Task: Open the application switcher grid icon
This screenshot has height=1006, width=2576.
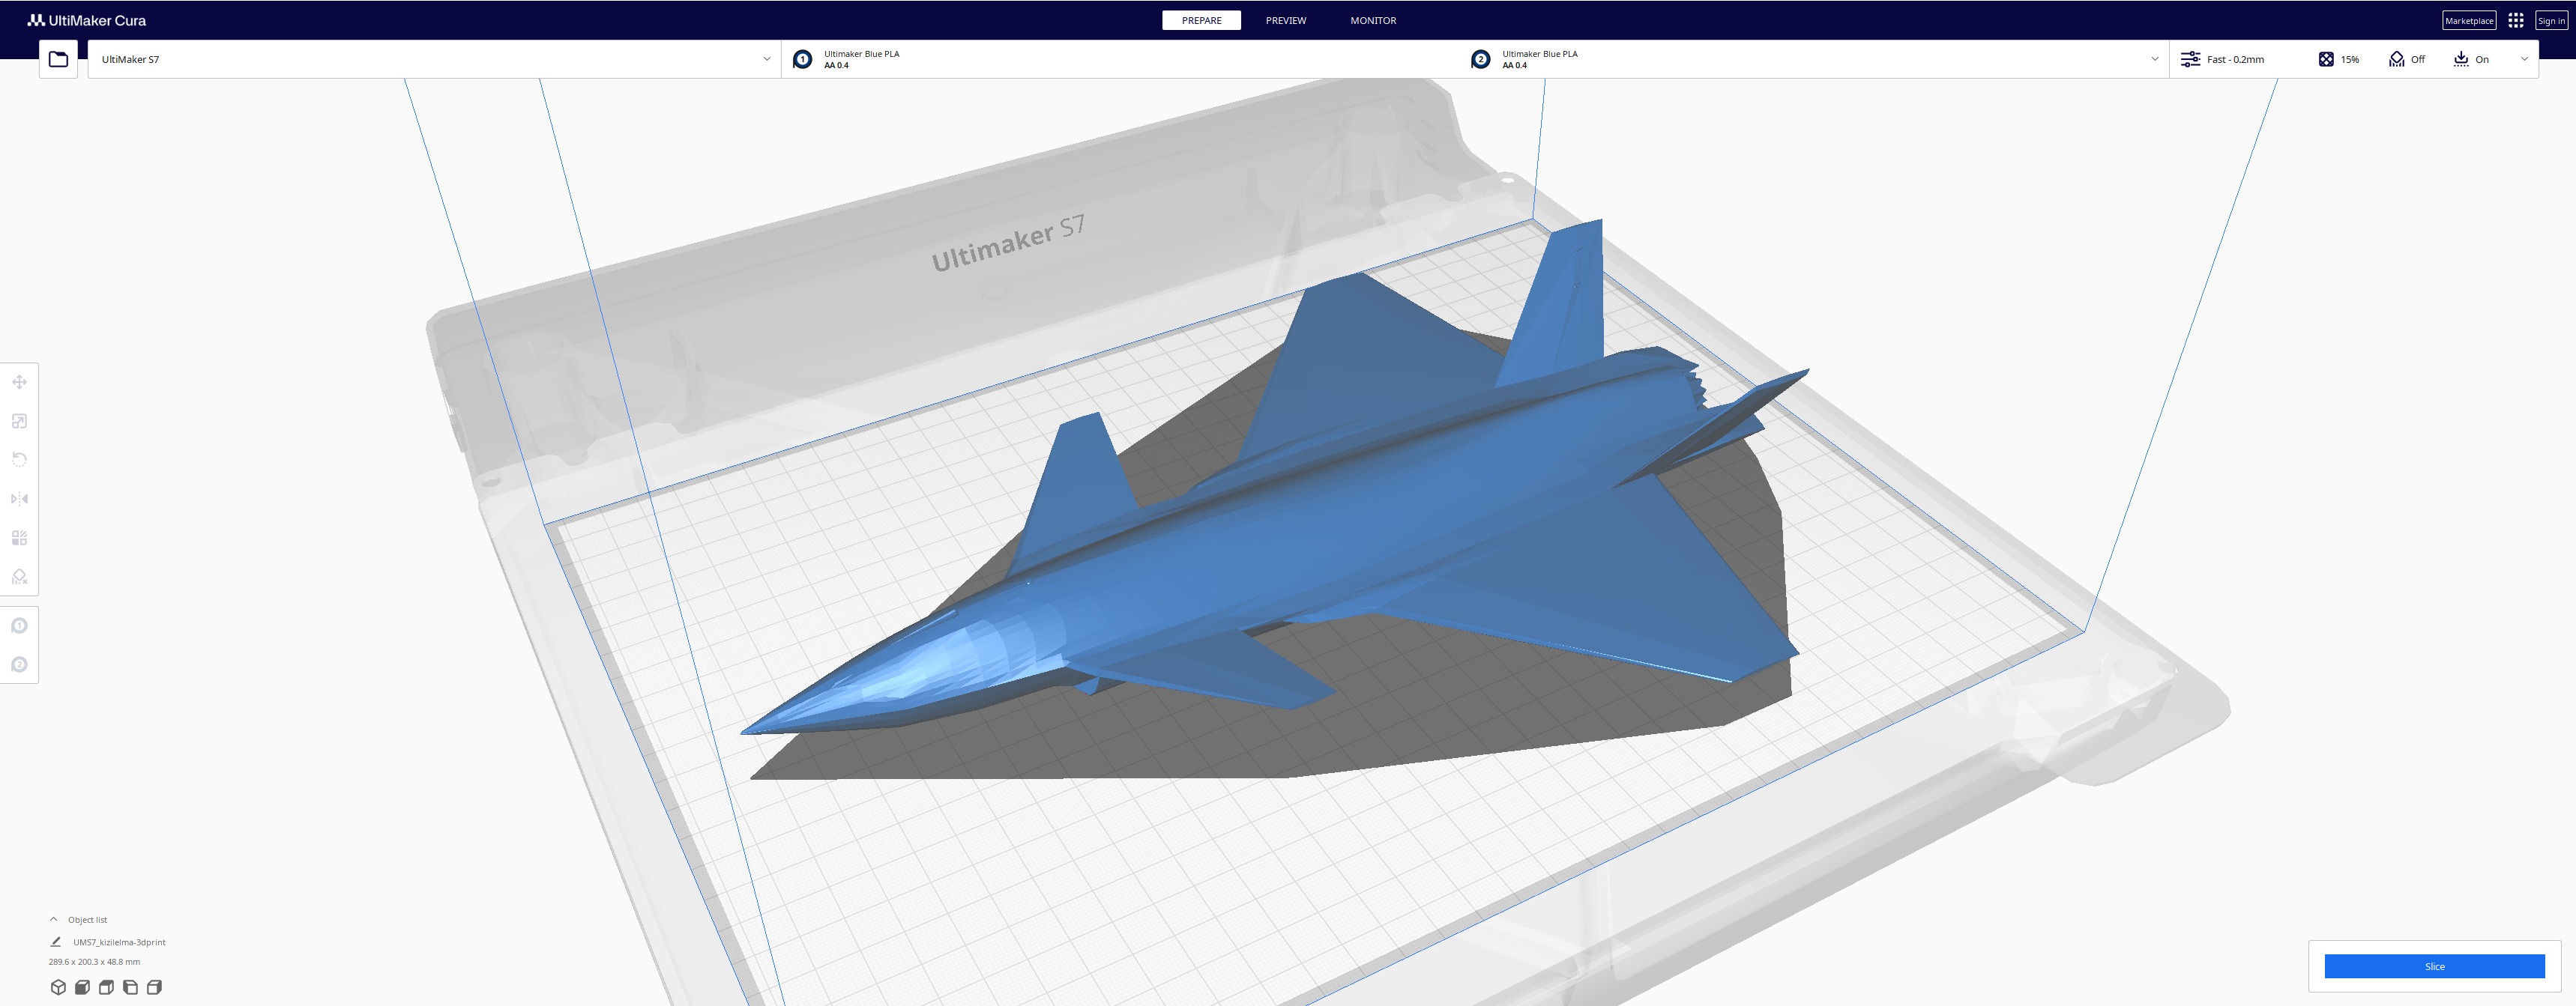Action: point(2516,20)
